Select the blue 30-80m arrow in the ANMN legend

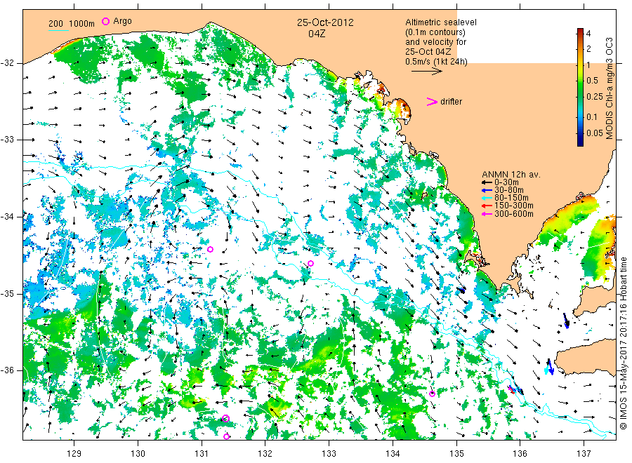pos(487,190)
